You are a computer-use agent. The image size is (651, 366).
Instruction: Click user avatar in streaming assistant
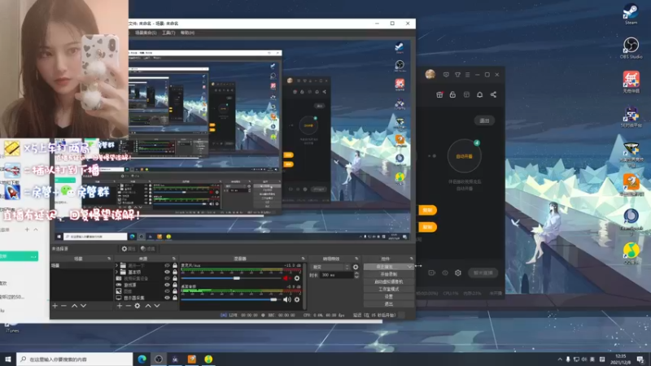click(x=430, y=75)
